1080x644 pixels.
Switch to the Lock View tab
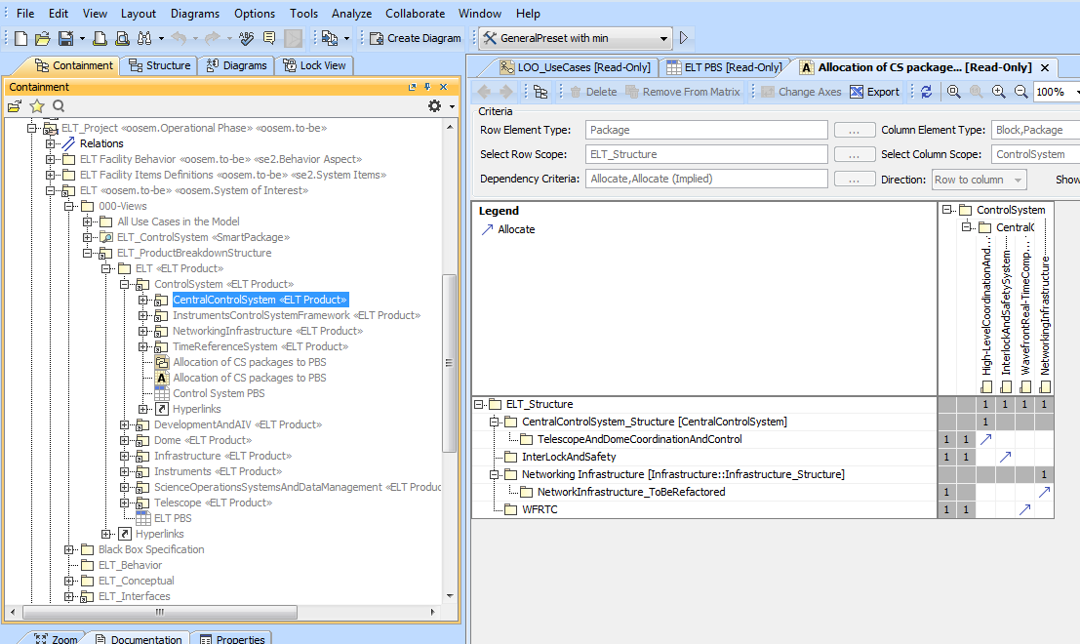[x=313, y=65]
